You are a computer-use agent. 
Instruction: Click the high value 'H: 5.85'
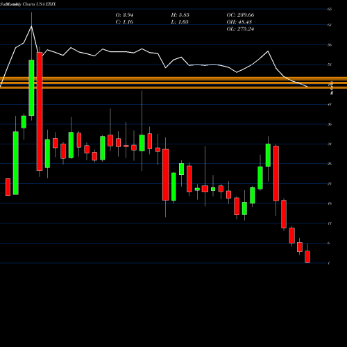pyautogui.click(x=180, y=15)
